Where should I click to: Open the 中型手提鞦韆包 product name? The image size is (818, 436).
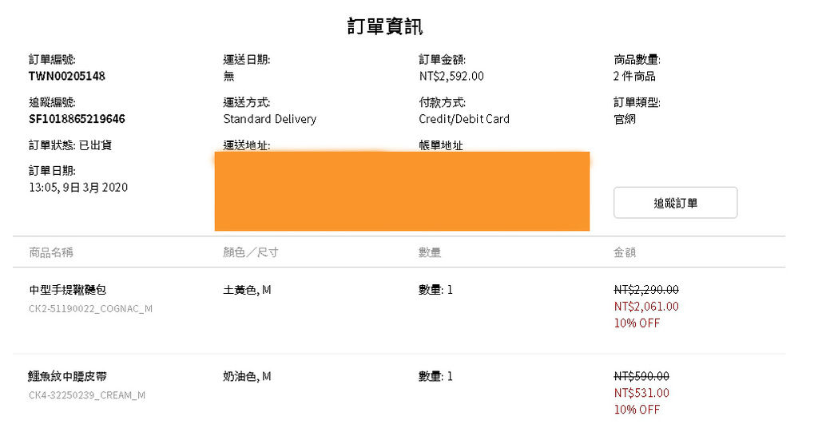pyautogui.click(x=68, y=290)
